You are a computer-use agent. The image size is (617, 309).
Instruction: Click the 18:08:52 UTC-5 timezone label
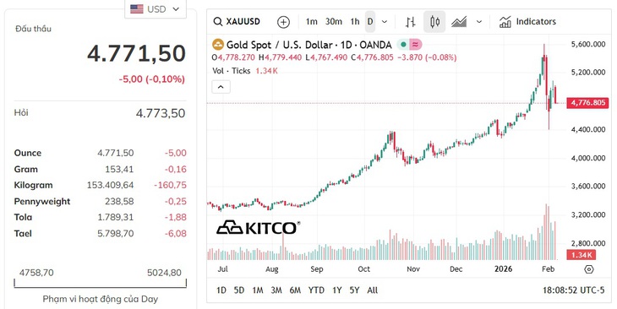(x=573, y=290)
